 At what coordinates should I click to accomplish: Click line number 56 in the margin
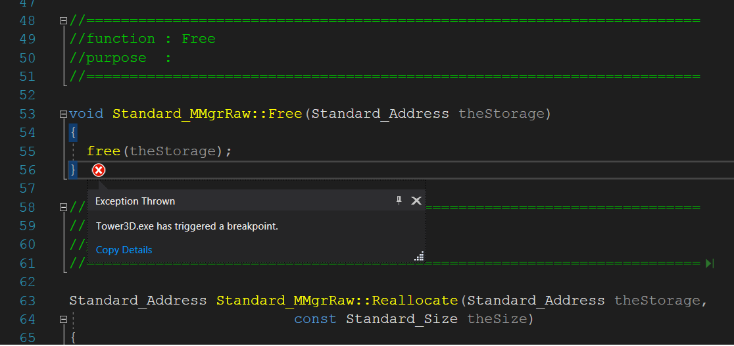27,170
